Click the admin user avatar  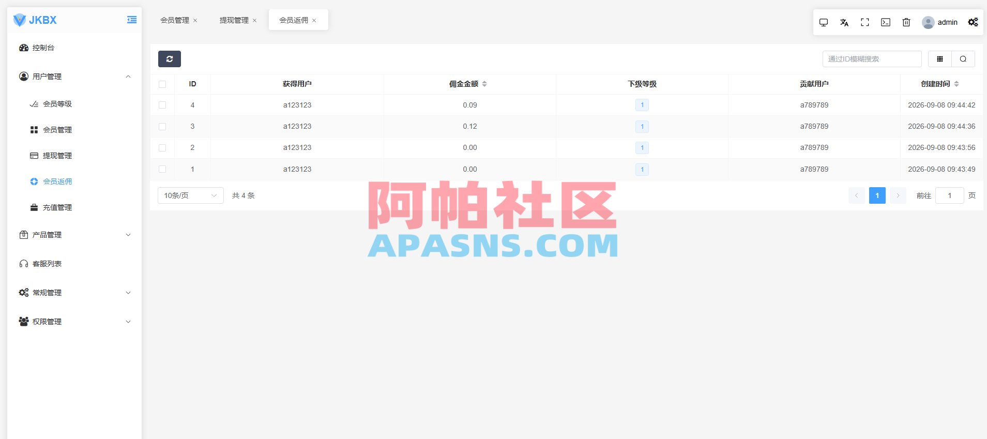point(928,22)
